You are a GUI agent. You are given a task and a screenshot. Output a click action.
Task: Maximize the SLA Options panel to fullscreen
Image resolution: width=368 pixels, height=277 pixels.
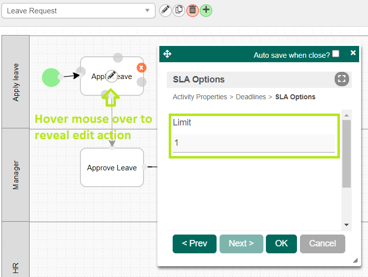click(x=342, y=79)
